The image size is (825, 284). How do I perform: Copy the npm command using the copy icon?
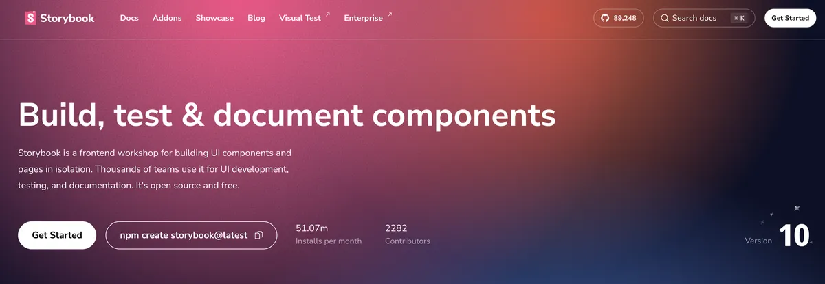258,235
